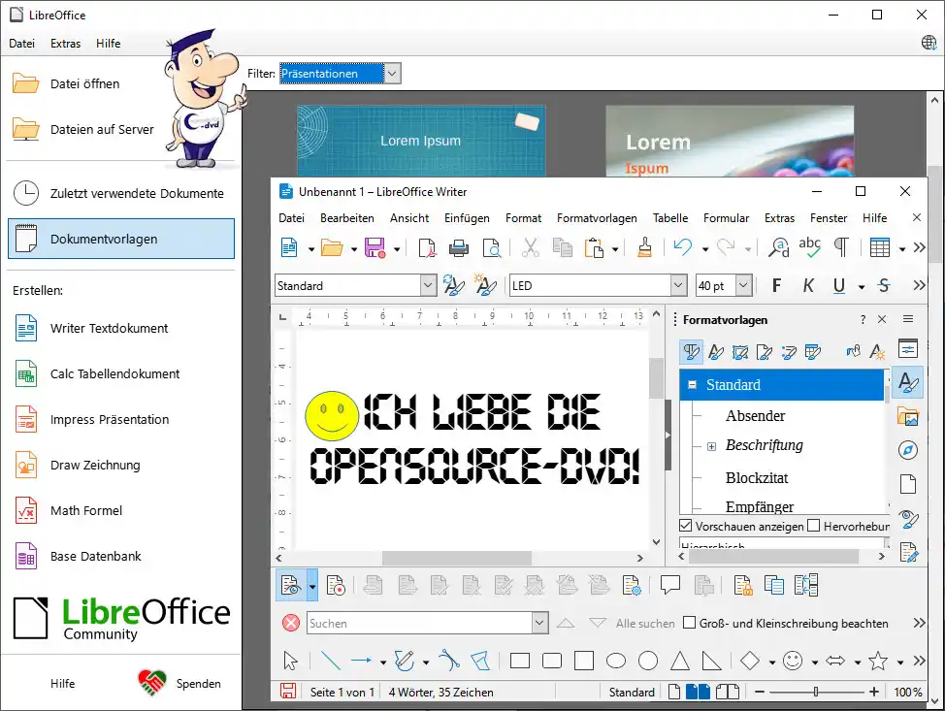Toggle Character Styles button in Formatvorlagen
Image resolution: width=945 pixels, height=711 pixels.
(716, 351)
